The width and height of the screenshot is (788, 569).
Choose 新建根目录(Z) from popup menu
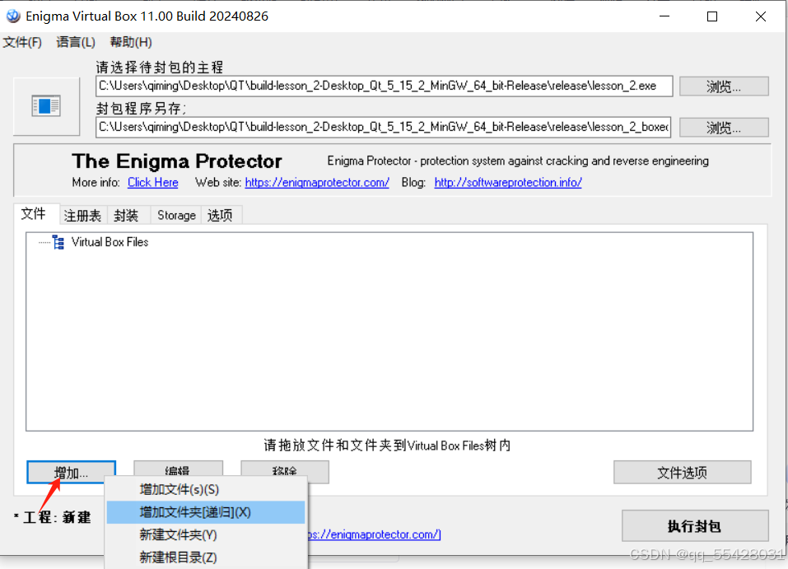206,557
